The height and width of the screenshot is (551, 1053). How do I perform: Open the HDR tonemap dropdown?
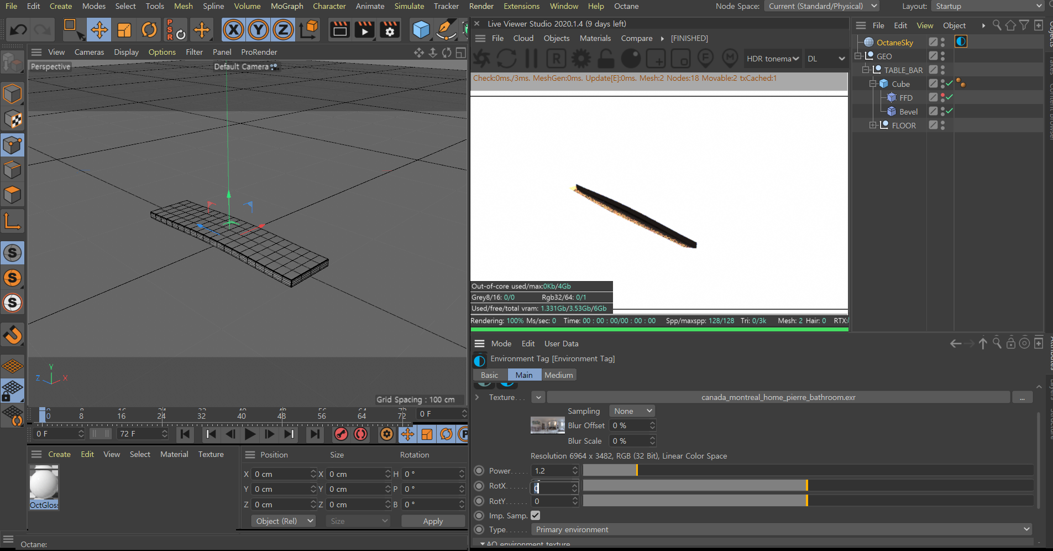click(x=773, y=59)
